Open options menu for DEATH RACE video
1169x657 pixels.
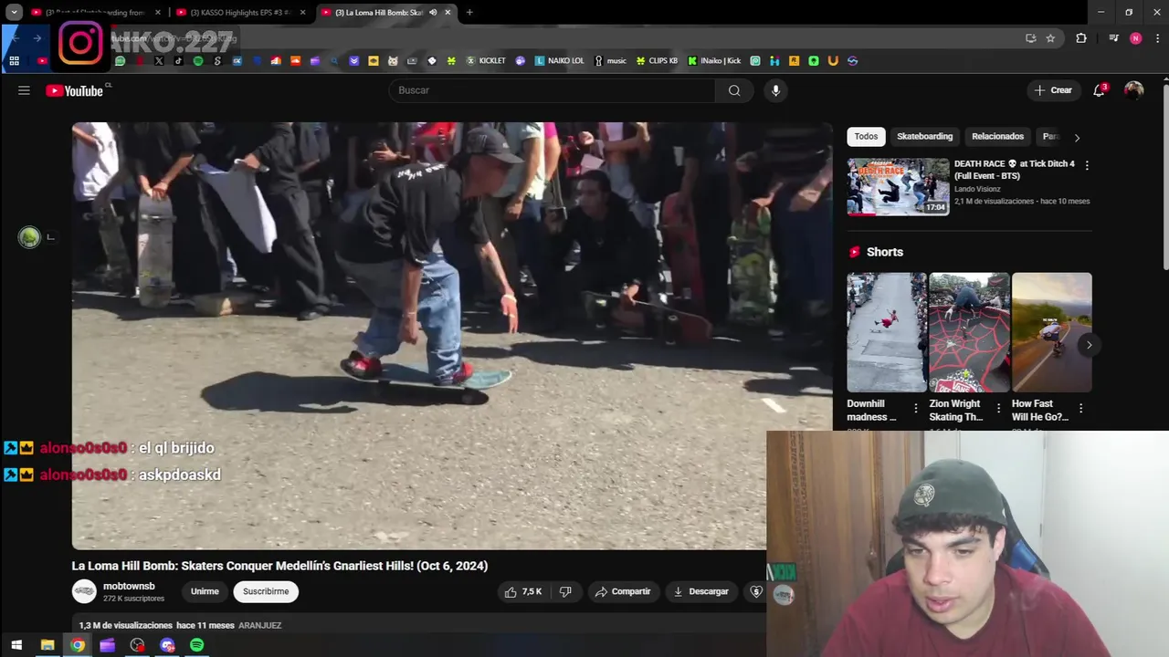[1087, 165]
